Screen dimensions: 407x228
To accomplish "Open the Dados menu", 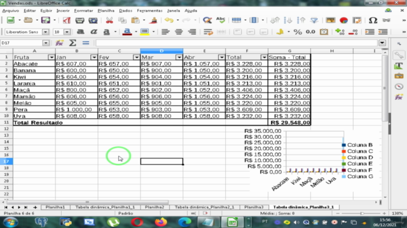I will [126, 11].
